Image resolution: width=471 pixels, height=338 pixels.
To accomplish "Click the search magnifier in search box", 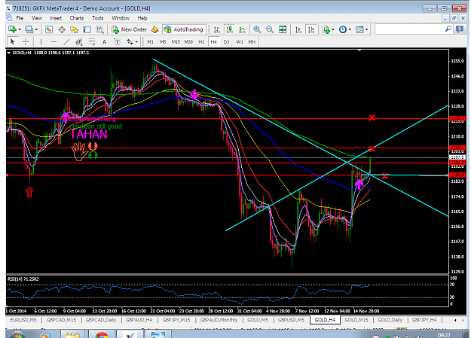I will click(448, 29).
